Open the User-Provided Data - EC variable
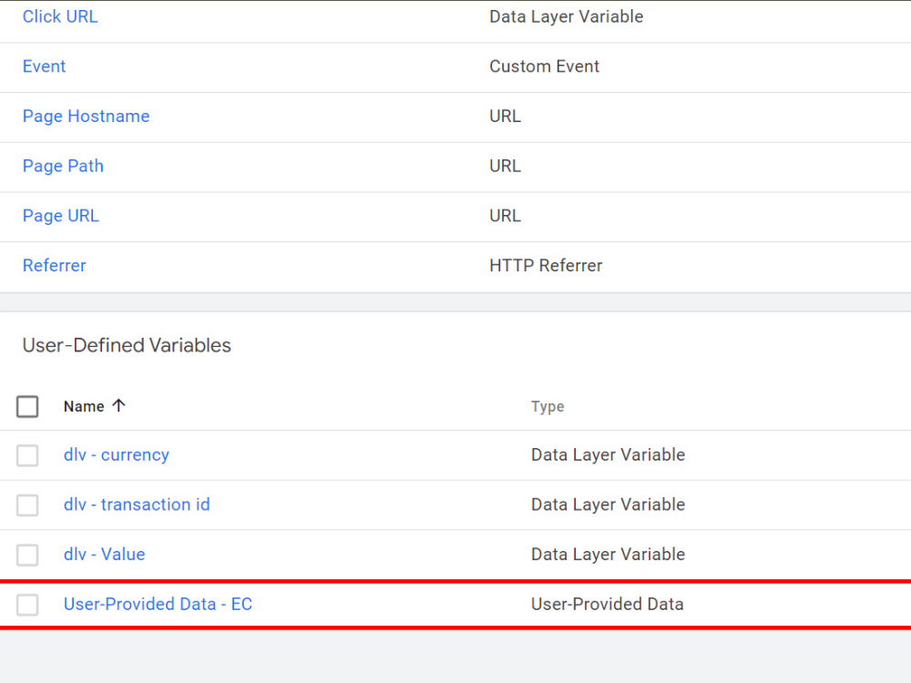This screenshot has width=911, height=683. pos(158,604)
